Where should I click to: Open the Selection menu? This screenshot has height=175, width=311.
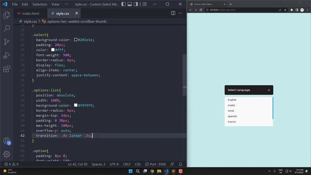(40, 4)
